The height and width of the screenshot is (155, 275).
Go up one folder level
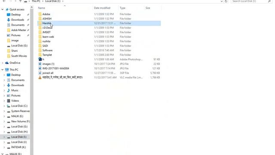(20, 1)
